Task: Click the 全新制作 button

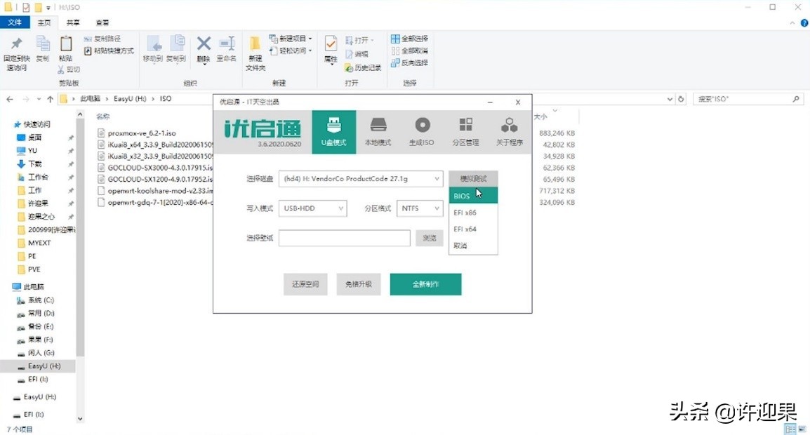Action: pos(425,284)
